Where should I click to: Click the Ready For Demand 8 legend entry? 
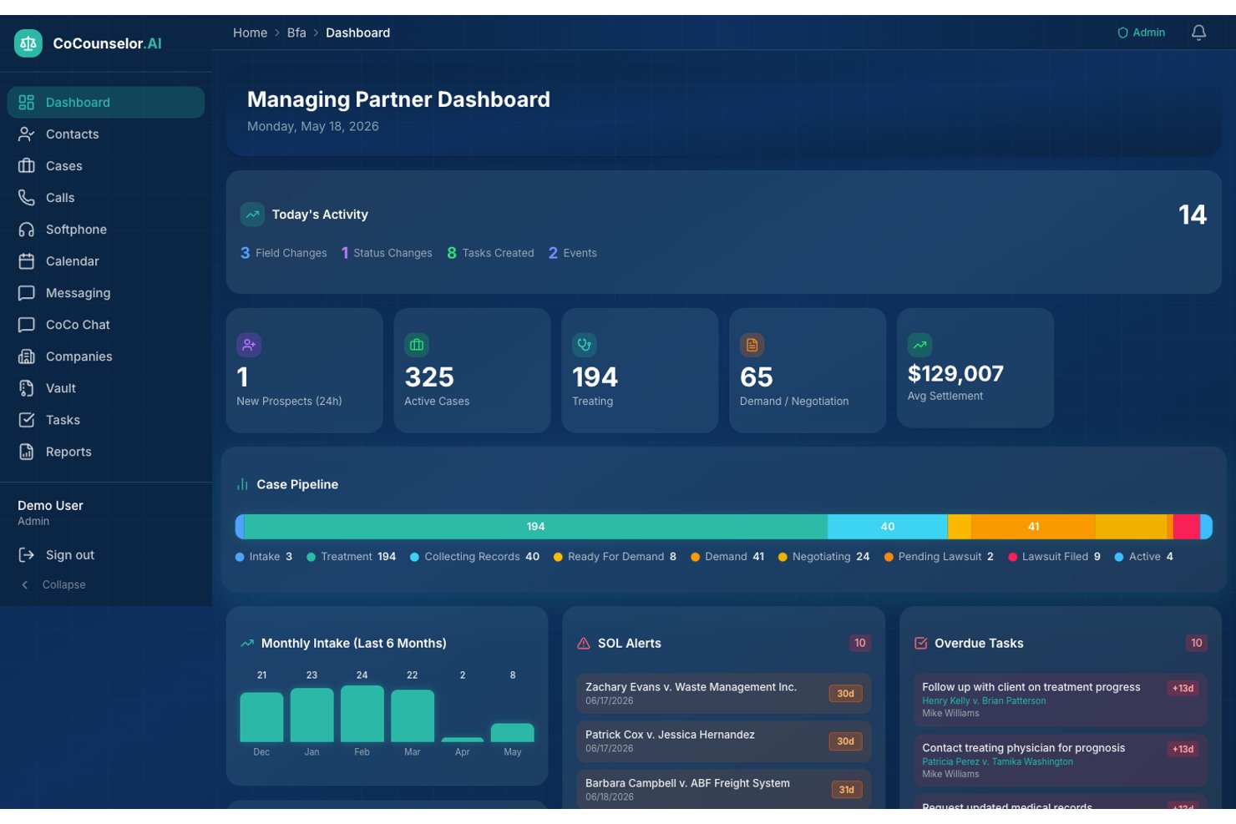615,557
